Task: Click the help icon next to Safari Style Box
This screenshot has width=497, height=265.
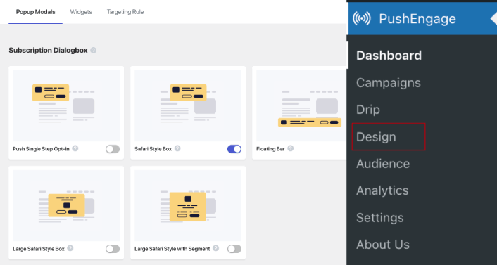Action: [177, 148]
